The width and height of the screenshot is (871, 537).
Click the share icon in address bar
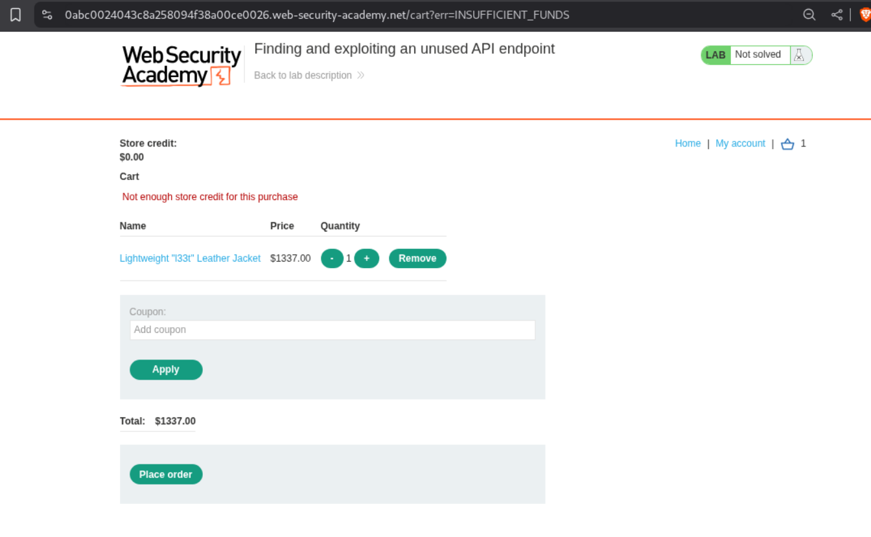click(837, 14)
